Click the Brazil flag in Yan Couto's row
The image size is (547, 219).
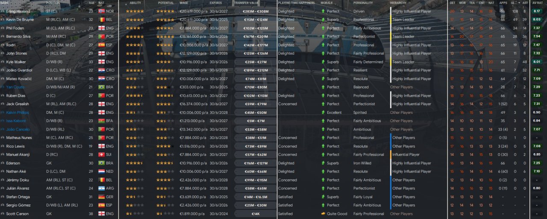[x=101, y=87]
